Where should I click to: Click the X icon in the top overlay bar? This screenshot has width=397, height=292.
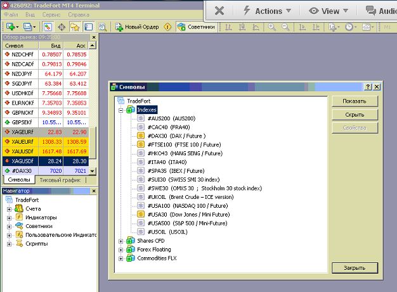(219, 11)
